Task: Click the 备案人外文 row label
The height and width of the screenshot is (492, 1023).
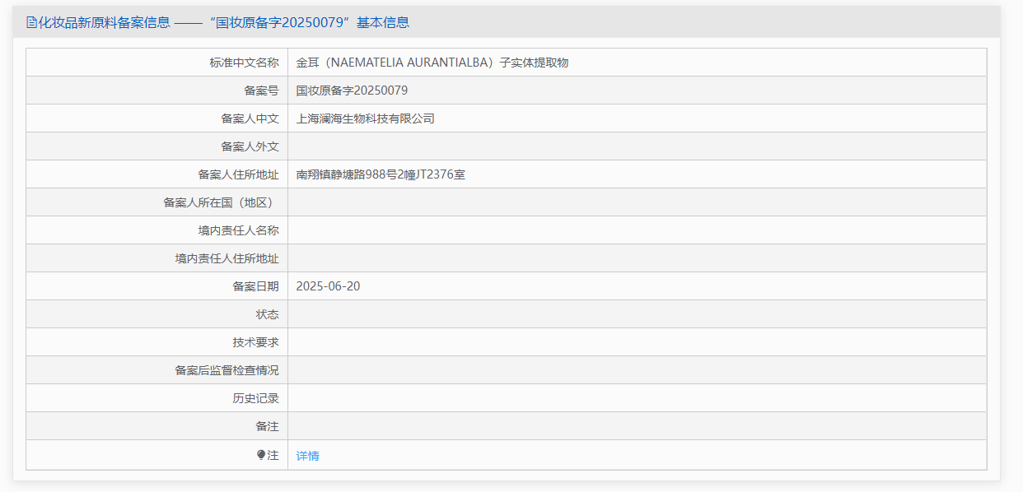Action: coord(250,146)
